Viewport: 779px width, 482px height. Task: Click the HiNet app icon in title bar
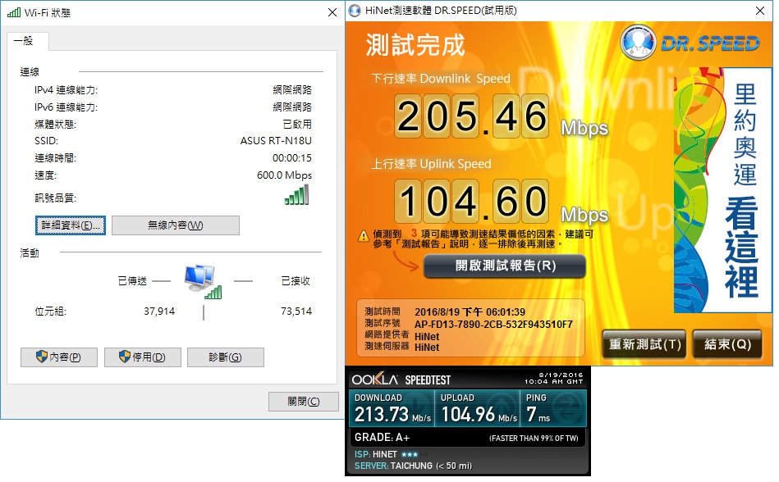355,11
